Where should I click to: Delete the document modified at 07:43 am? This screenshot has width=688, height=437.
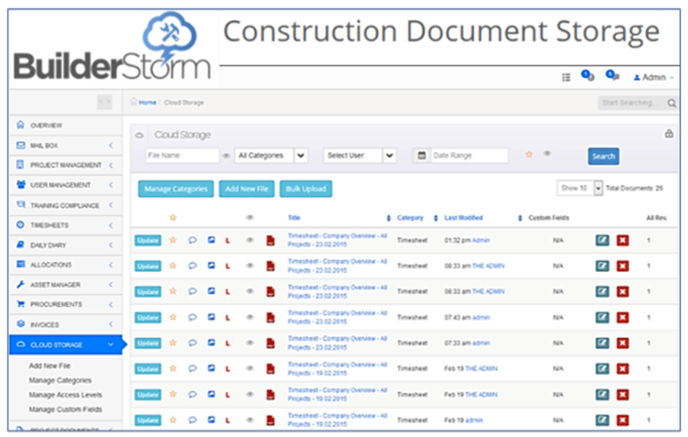[x=623, y=318]
